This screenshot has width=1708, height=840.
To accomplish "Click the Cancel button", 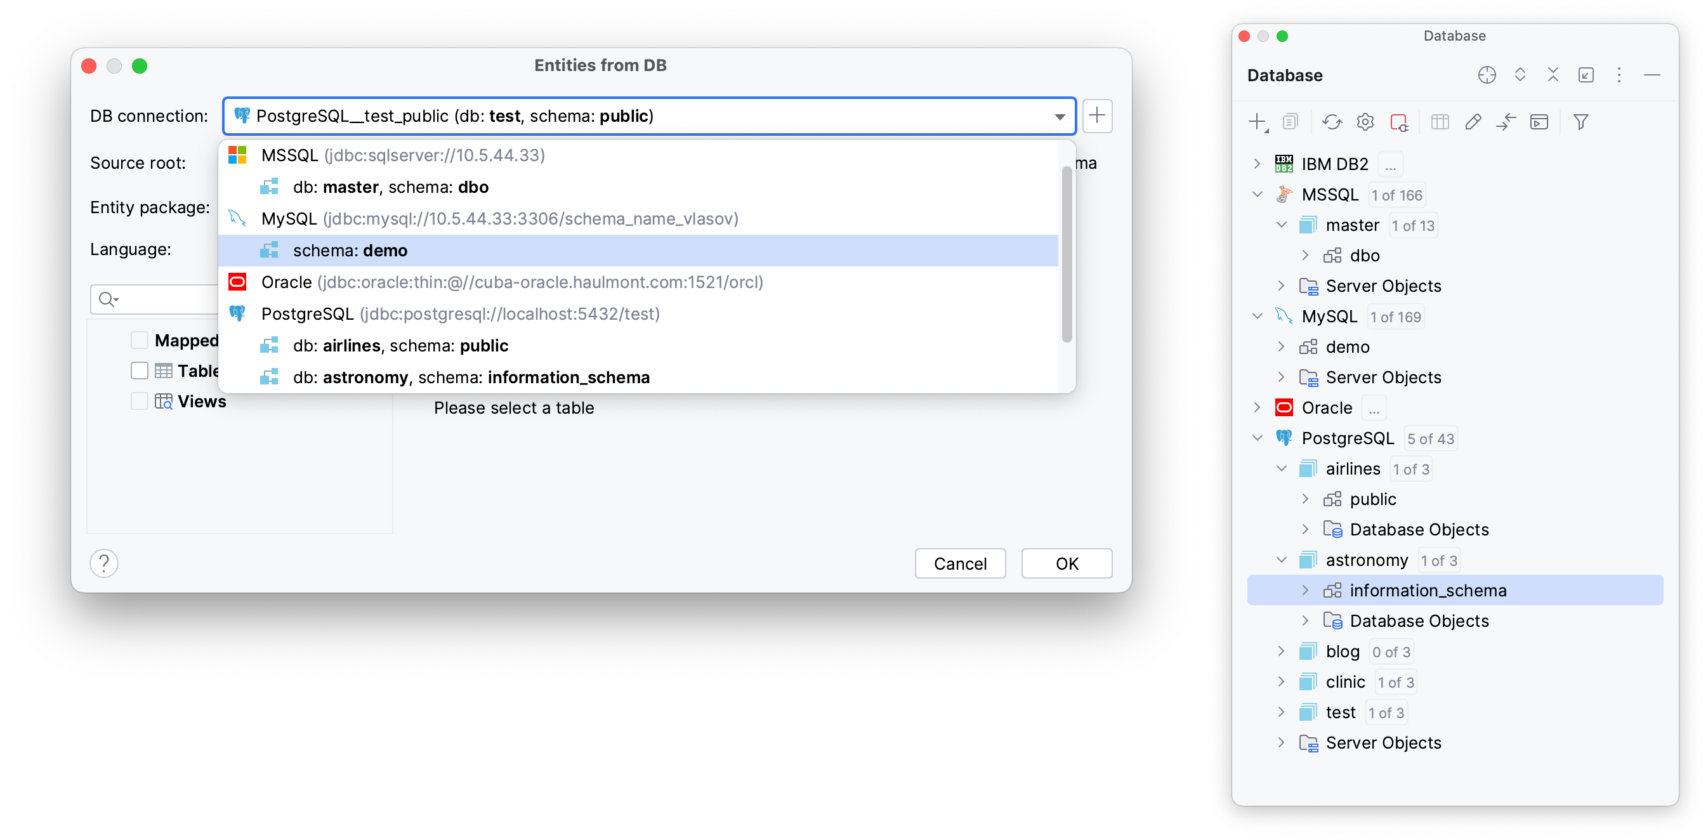I will [959, 563].
